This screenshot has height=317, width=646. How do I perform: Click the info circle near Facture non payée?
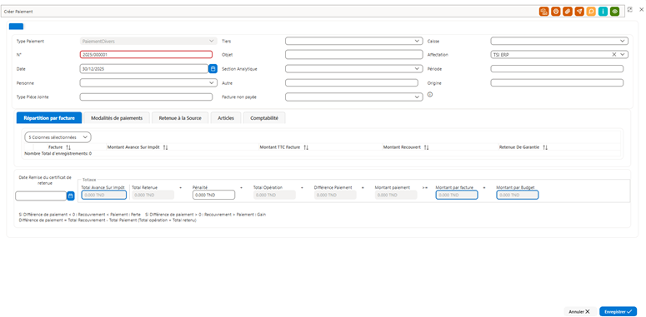(x=430, y=95)
